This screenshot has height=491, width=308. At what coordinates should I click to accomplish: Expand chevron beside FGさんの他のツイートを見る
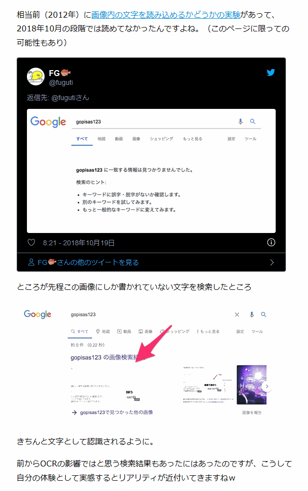[272, 262]
